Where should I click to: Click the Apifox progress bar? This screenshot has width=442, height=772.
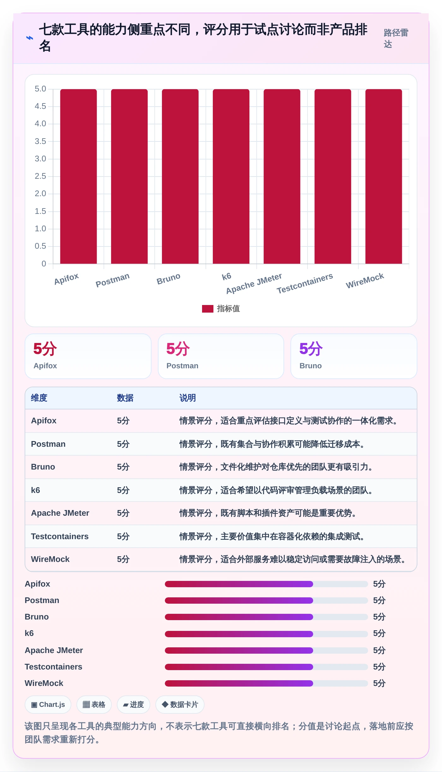(266, 584)
